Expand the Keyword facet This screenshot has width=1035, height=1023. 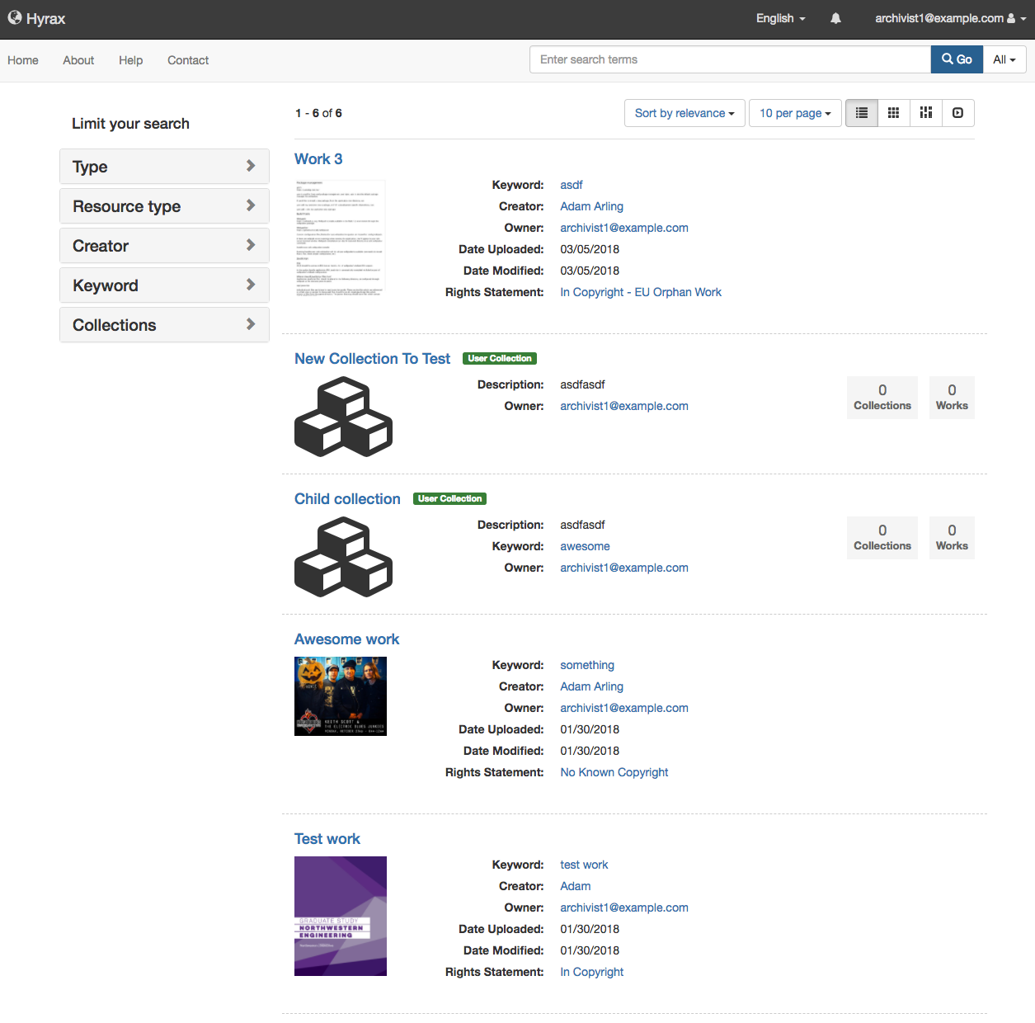(164, 285)
